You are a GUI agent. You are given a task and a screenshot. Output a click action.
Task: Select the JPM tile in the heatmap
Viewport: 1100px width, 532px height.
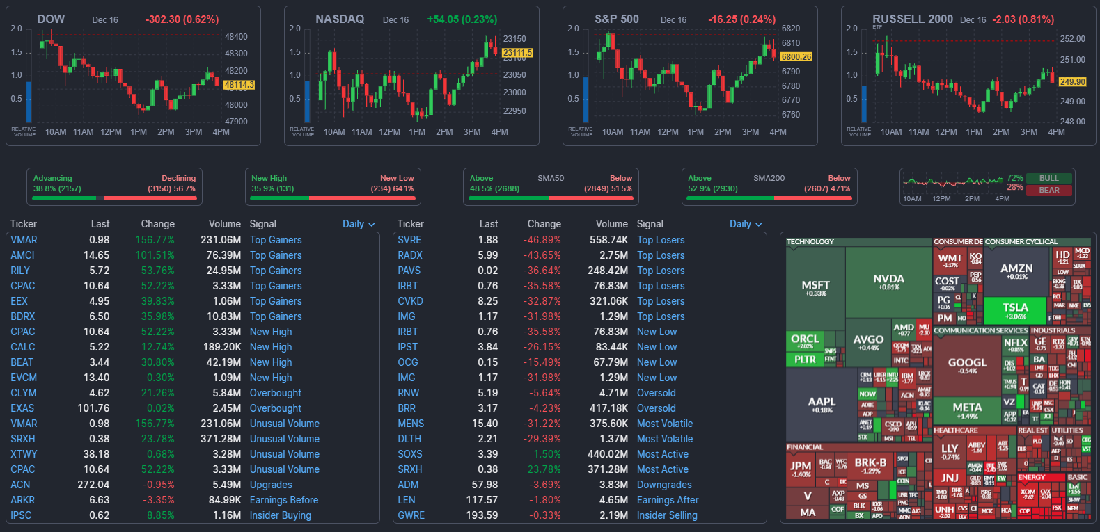click(x=801, y=469)
